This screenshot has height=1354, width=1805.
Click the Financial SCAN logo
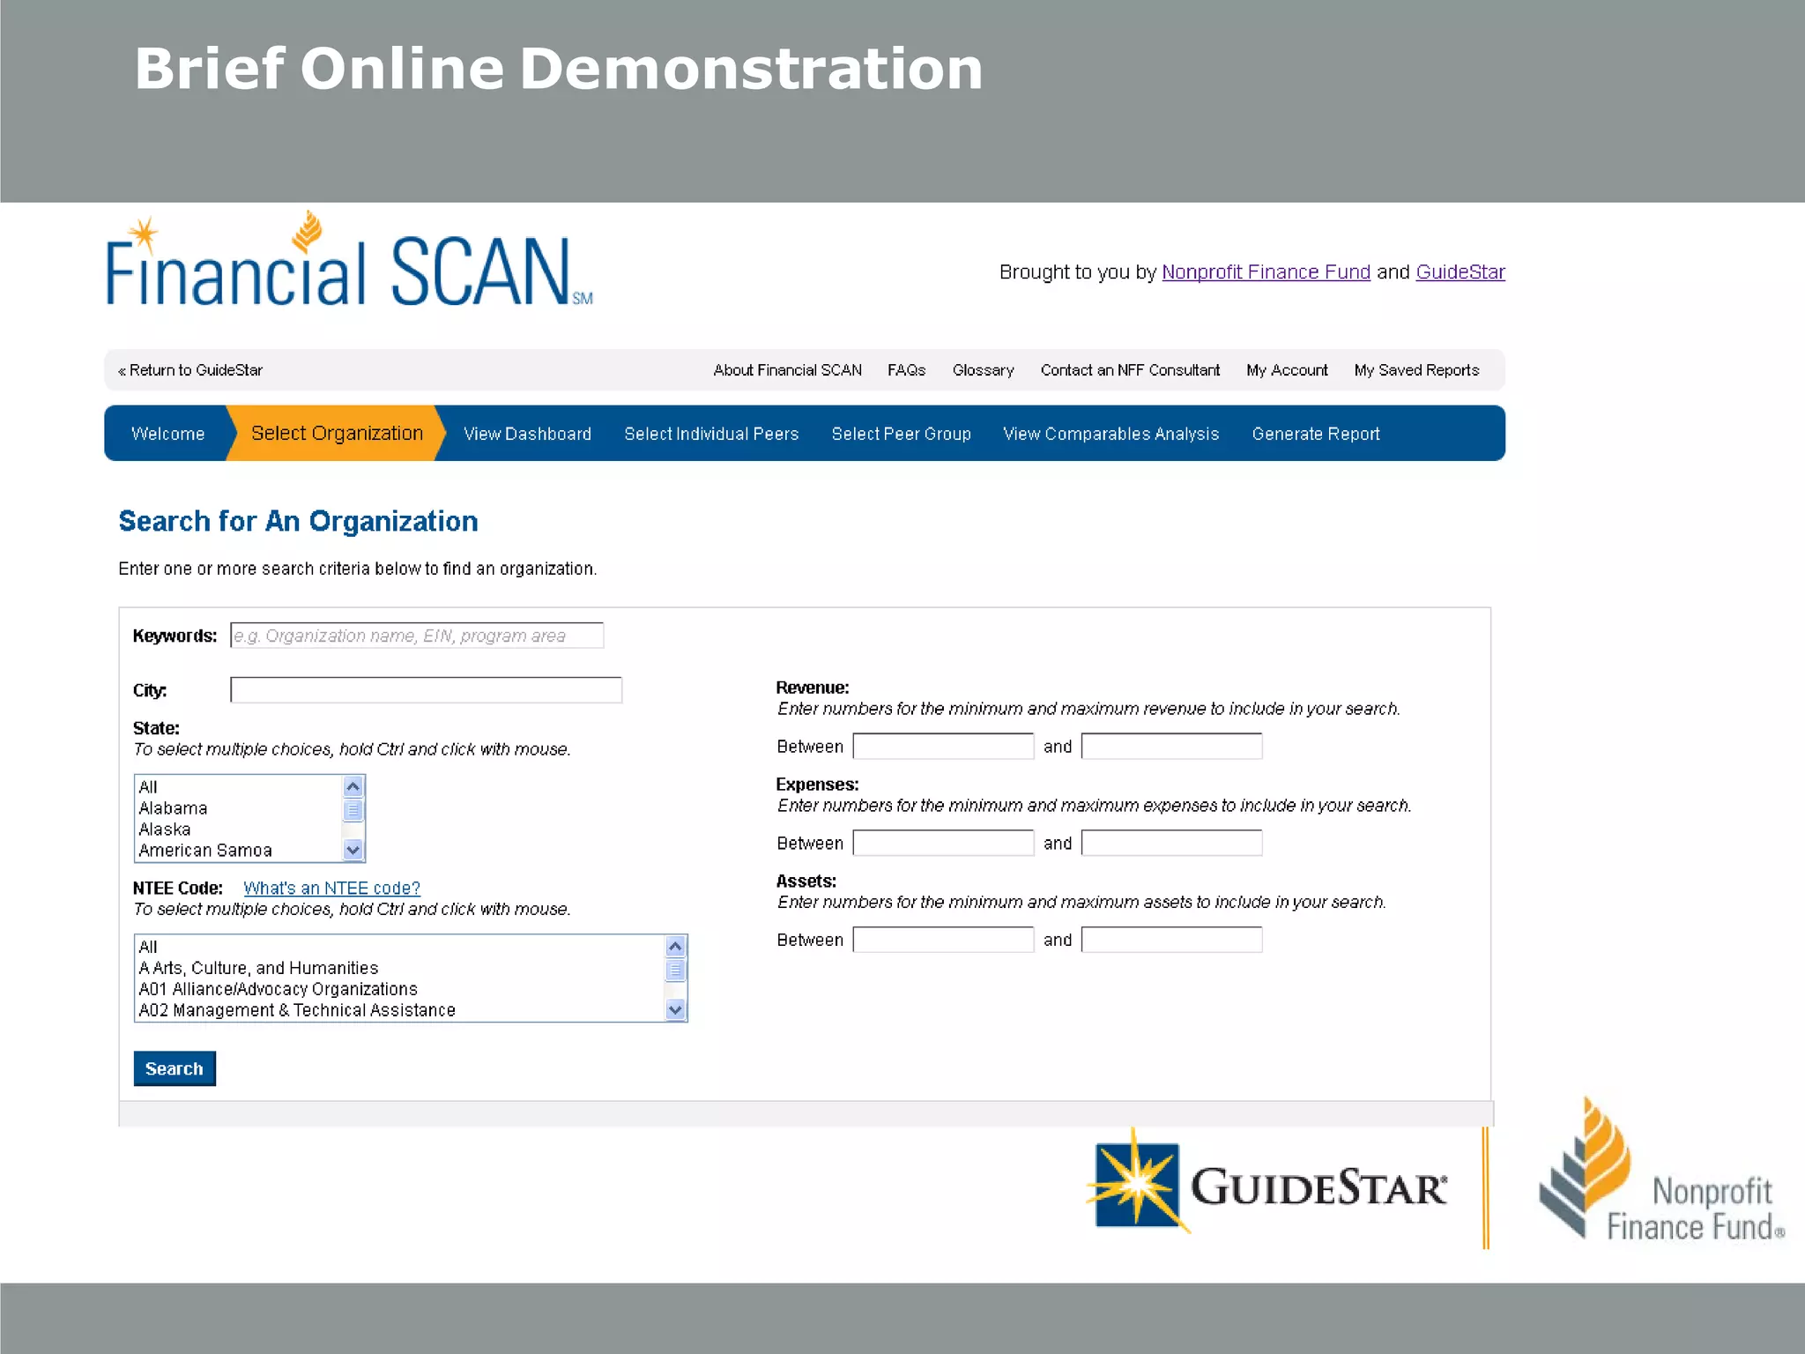point(349,260)
